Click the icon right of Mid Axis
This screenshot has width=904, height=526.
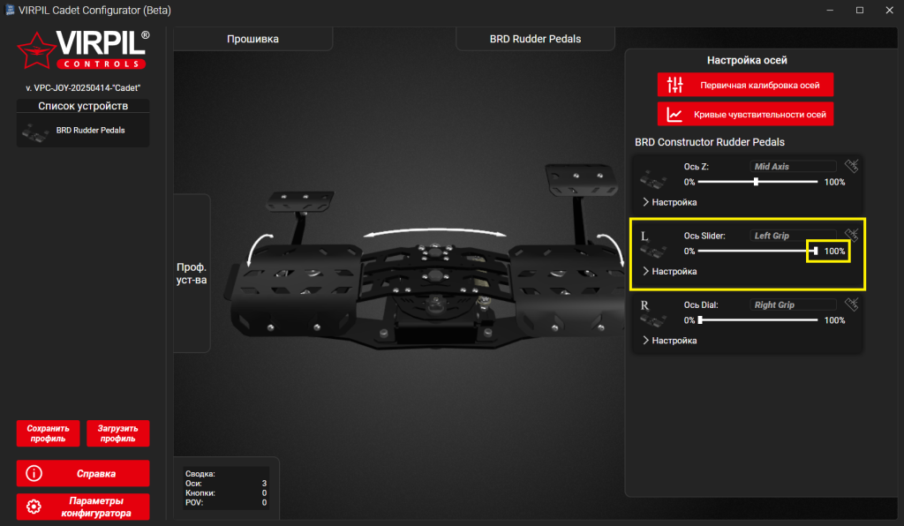(x=852, y=166)
